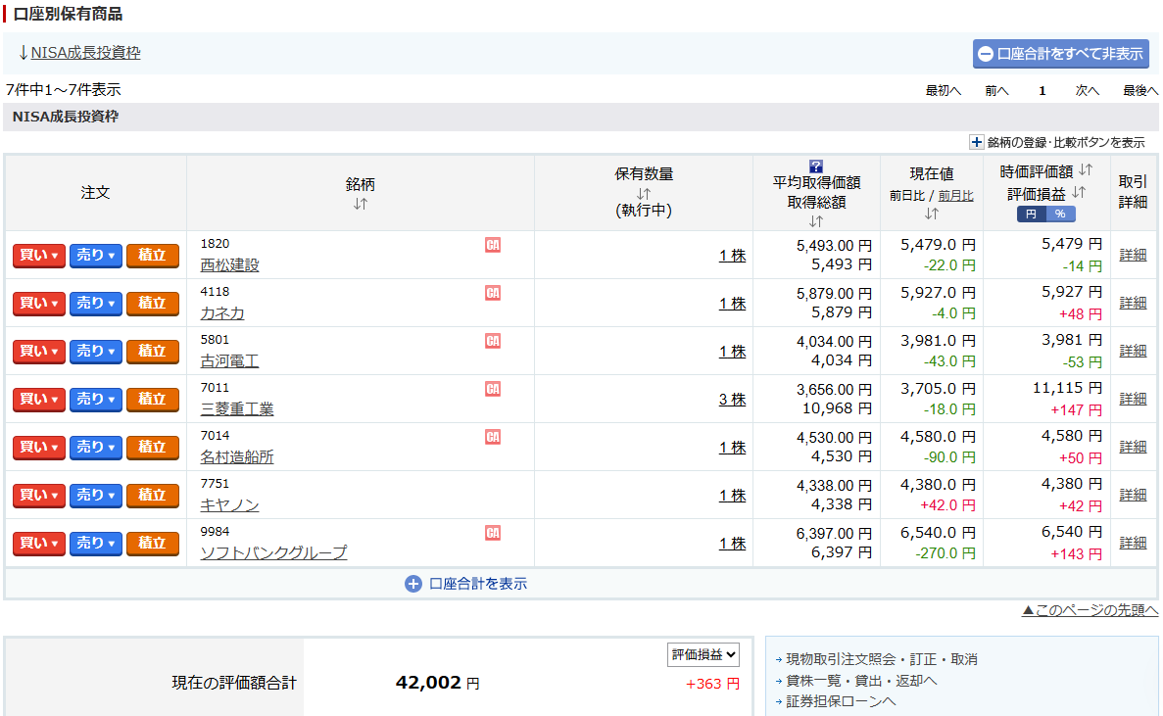Click the CA icon for カネカ

pyautogui.click(x=493, y=293)
